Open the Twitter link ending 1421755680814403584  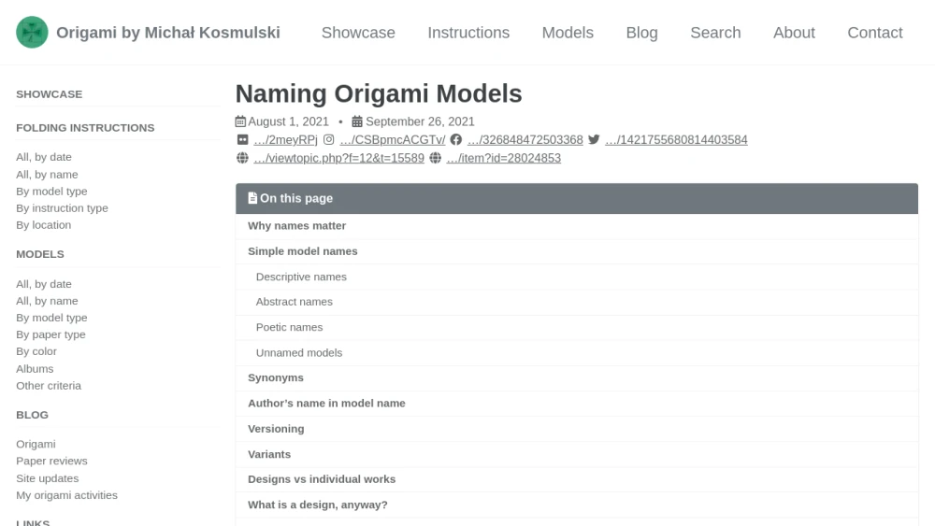tap(676, 140)
